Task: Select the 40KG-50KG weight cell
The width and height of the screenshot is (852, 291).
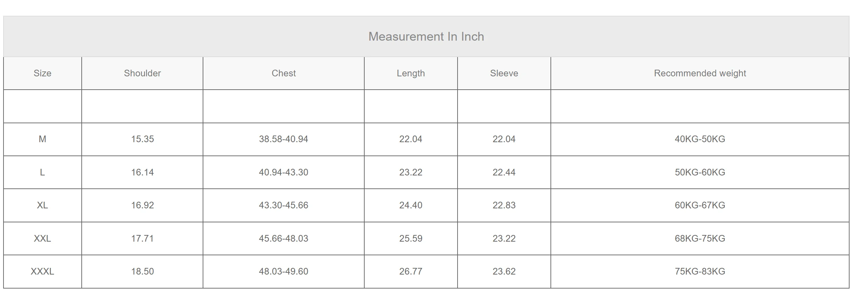Action: click(x=700, y=139)
